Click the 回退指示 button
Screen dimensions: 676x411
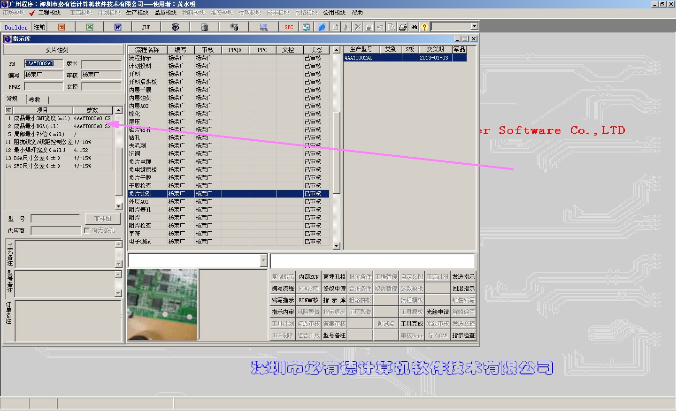[x=463, y=289]
